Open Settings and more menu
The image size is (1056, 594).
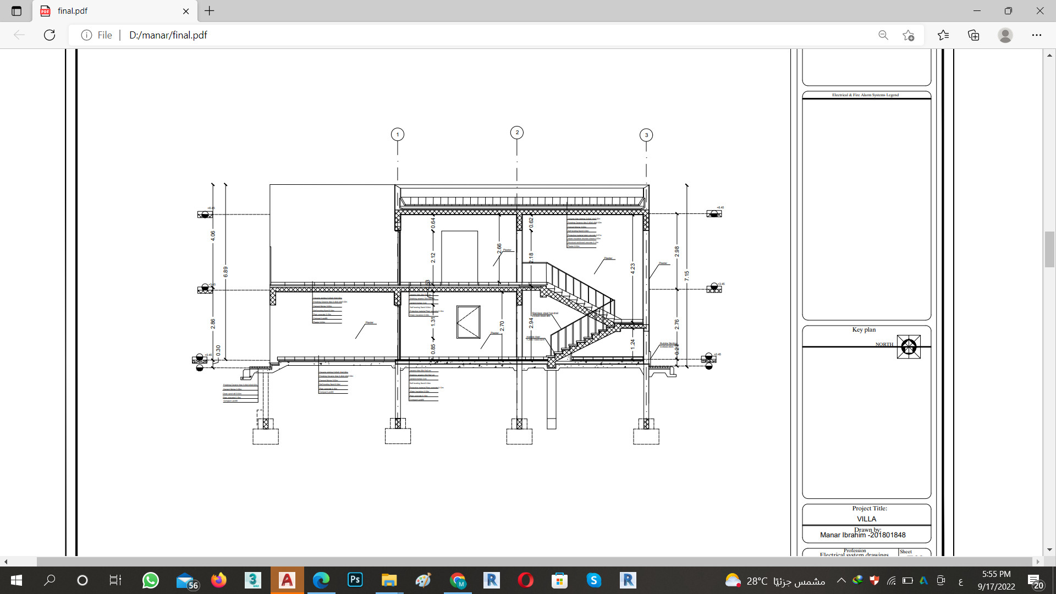(1036, 35)
